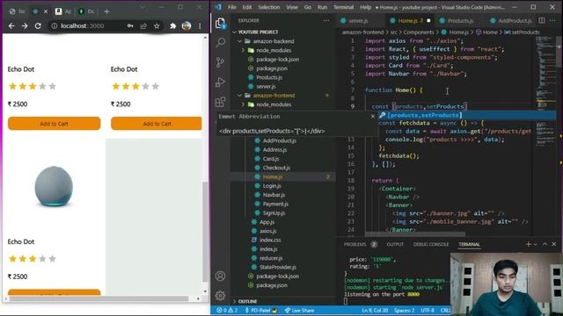Click the split editor icon
This screenshot has width=563, height=316.
pos(542,20)
